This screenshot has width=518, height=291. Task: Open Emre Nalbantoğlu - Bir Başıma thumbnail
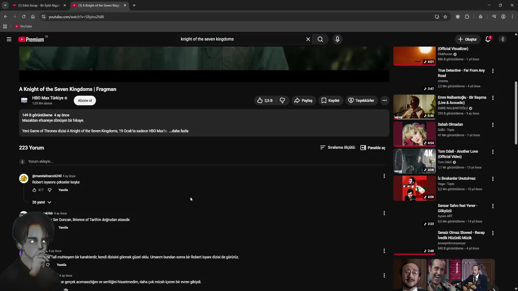[x=414, y=107]
